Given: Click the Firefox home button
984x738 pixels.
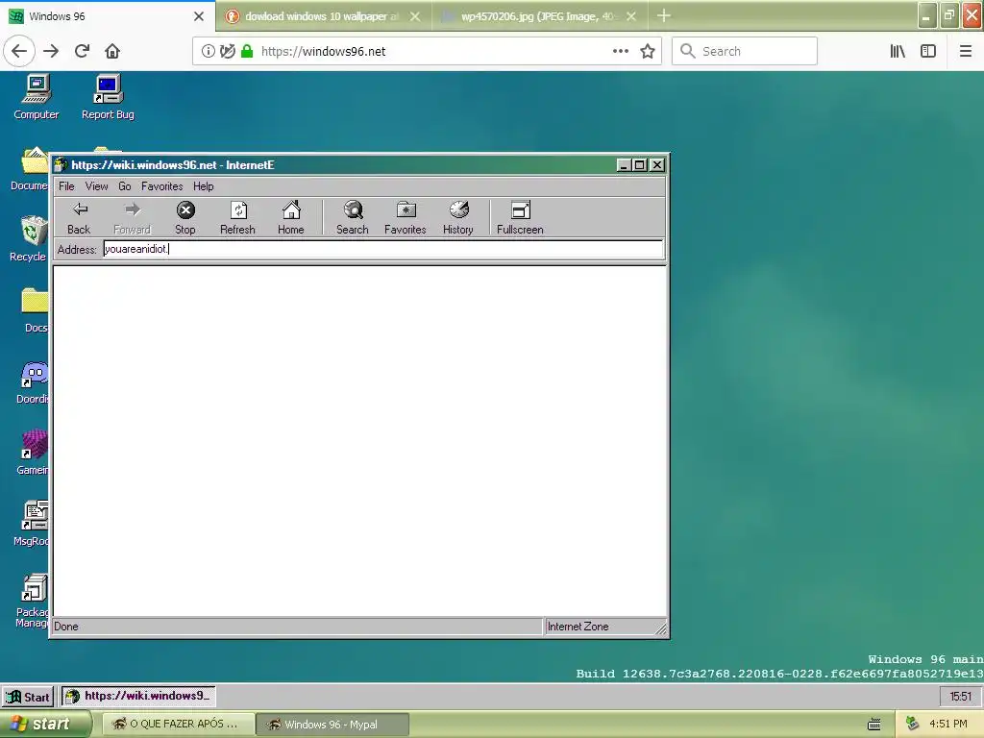Looking at the screenshot, I should point(112,52).
